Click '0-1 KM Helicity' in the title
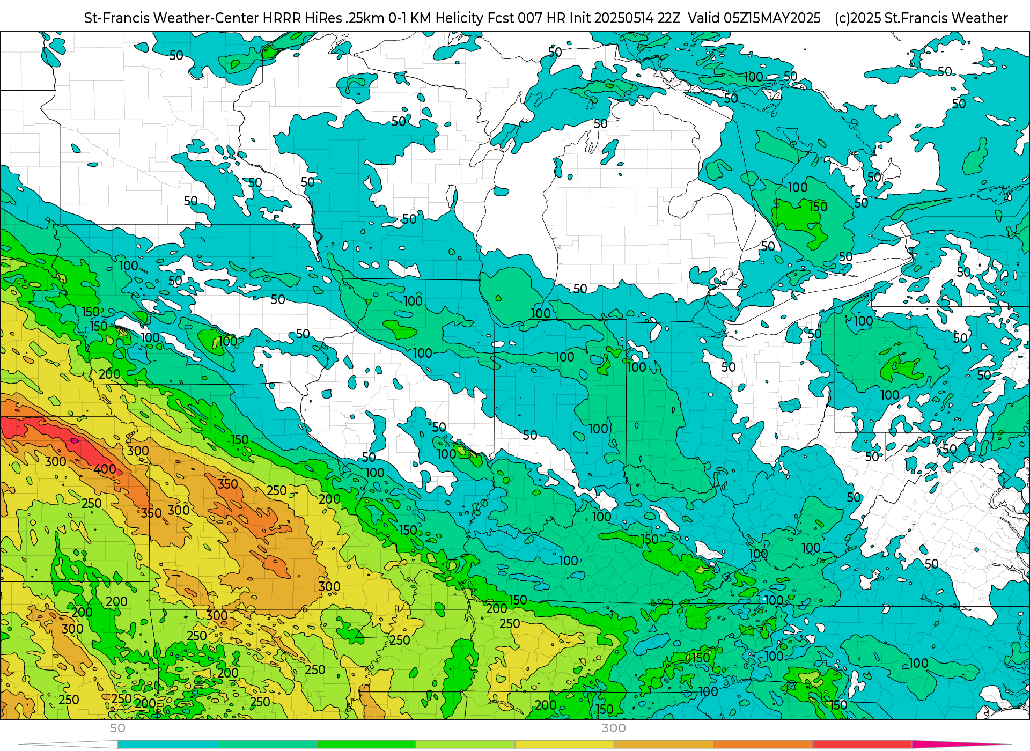Viewport: 1030px width, 751px height. point(436,18)
